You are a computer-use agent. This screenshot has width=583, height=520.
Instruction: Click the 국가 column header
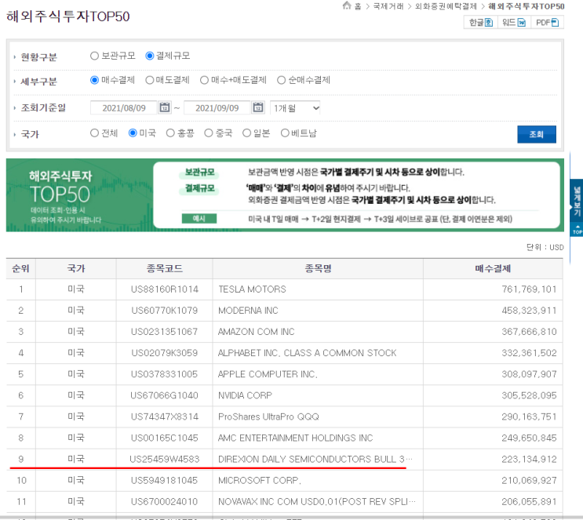[x=76, y=269]
